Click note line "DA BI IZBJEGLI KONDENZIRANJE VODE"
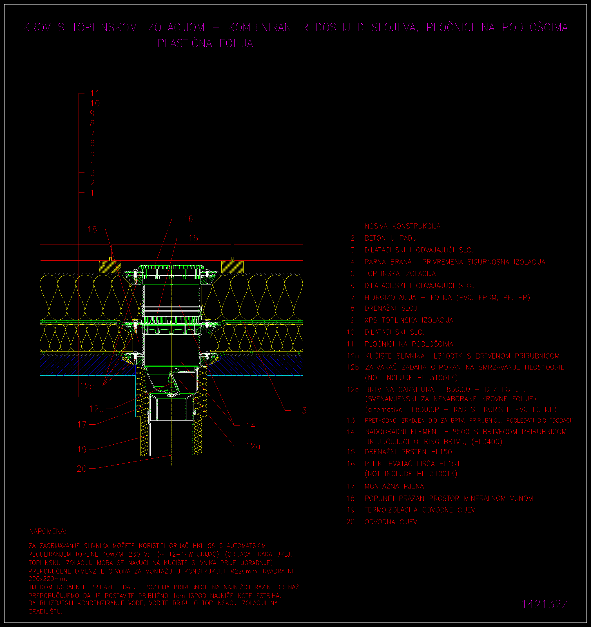Screen dimensions: 591x627 pos(86,603)
